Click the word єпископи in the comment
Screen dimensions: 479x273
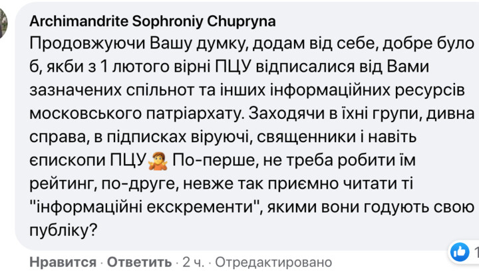click(65, 160)
